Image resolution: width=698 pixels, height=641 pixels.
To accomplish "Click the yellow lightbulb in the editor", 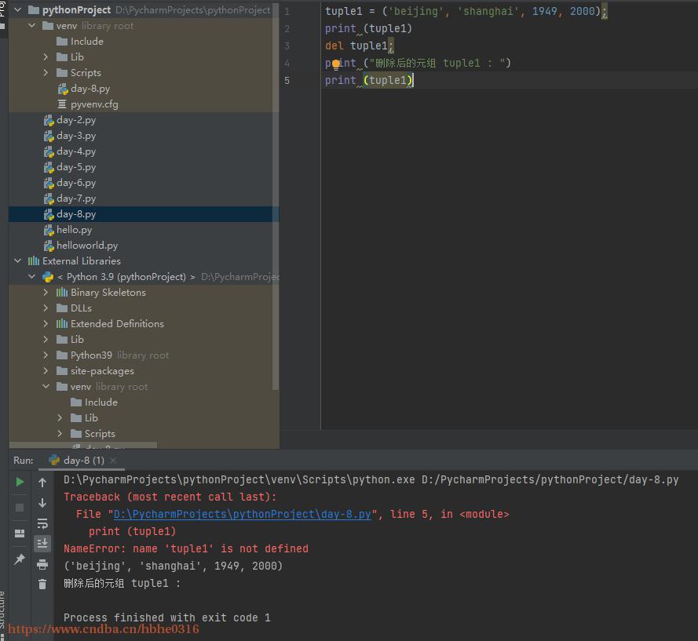I will point(335,65).
